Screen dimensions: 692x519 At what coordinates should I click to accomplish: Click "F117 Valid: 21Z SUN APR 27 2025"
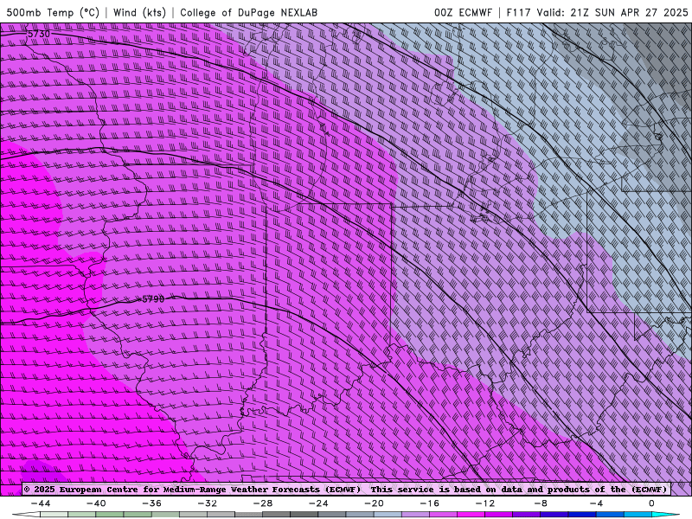(597, 12)
